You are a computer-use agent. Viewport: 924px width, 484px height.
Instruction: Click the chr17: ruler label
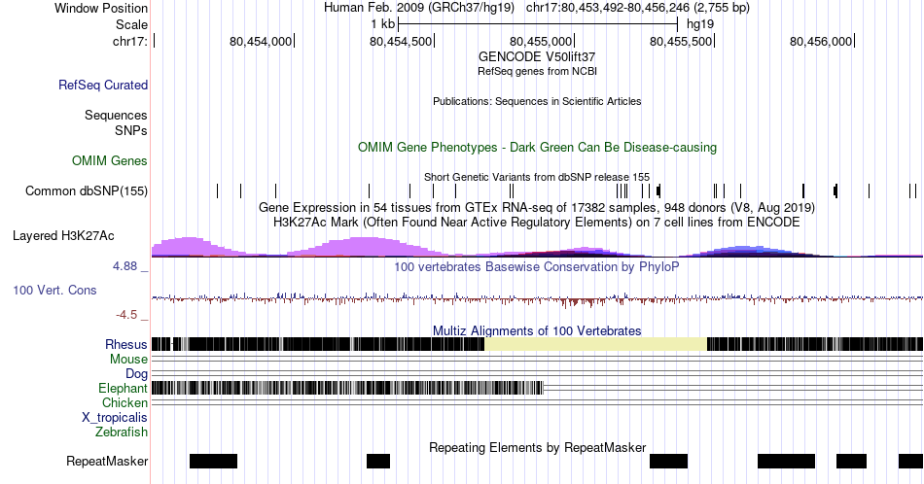[x=130, y=41]
